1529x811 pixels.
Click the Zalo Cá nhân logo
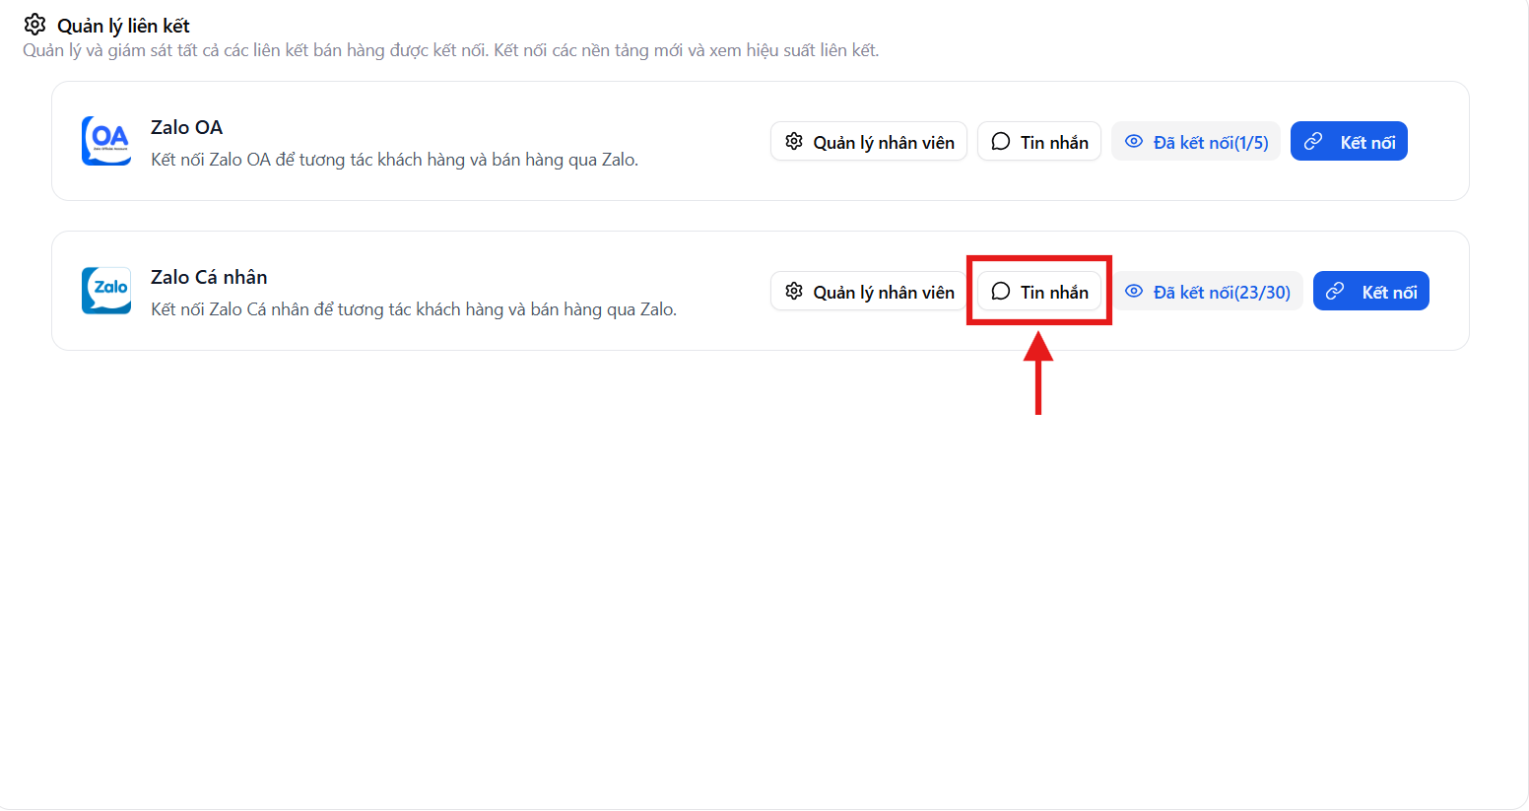pos(106,291)
